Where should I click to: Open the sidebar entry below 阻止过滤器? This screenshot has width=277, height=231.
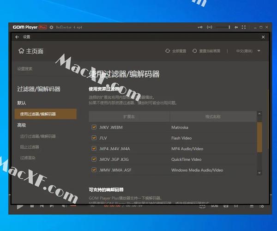click(28, 158)
